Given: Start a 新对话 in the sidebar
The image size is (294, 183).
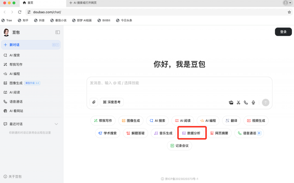Looking at the screenshot, I should (x=31, y=45).
